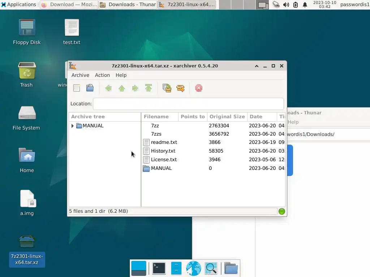Sort by the Date column header
This screenshot has height=277, width=370.
click(262, 116)
